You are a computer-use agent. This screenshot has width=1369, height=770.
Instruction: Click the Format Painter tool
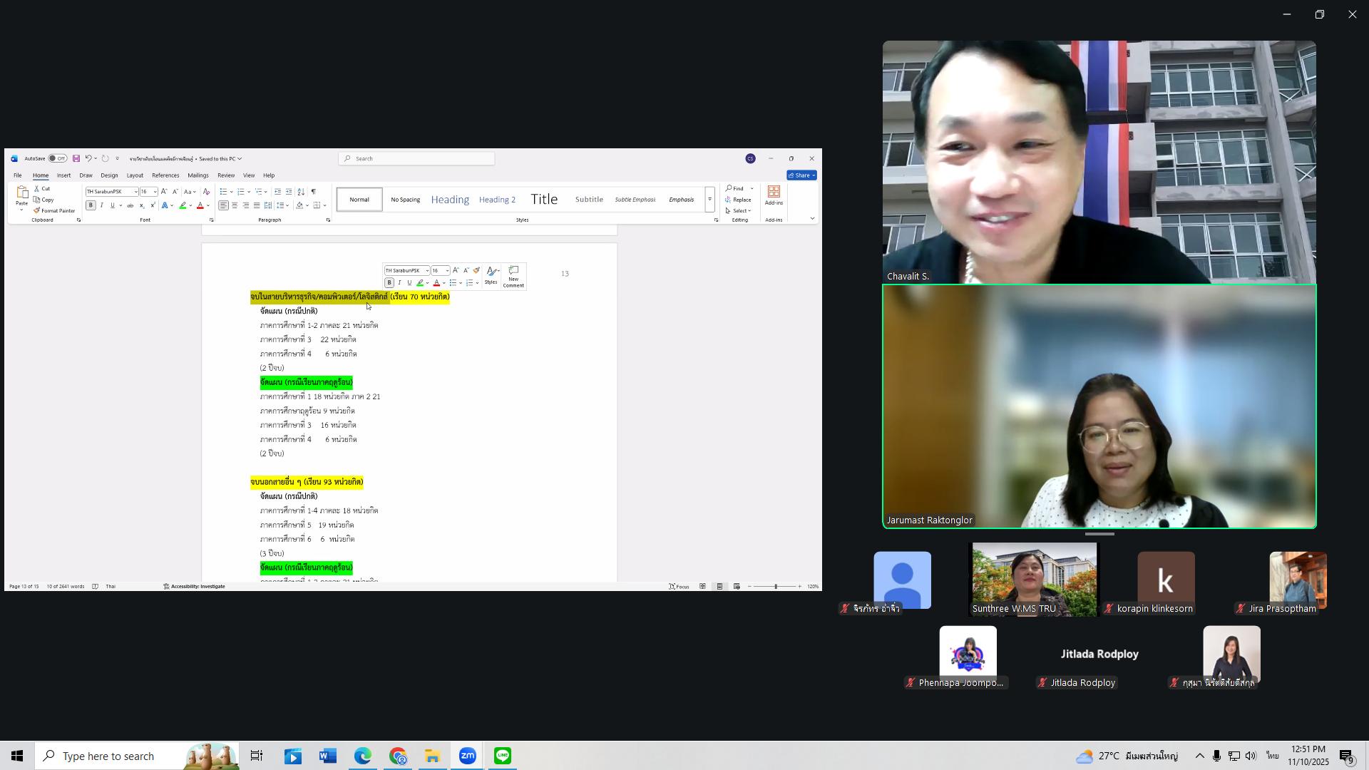[x=54, y=211]
